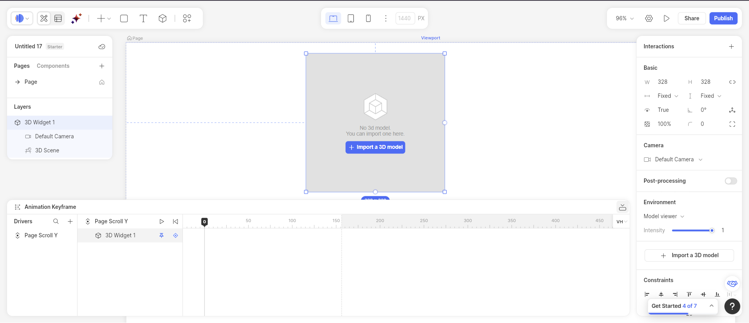Image resolution: width=749 pixels, height=323 pixels.
Task: Expand individual corner radius icon
Action: click(732, 124)
